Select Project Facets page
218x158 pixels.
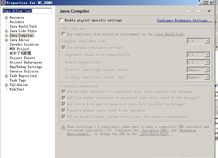[22, 58]
